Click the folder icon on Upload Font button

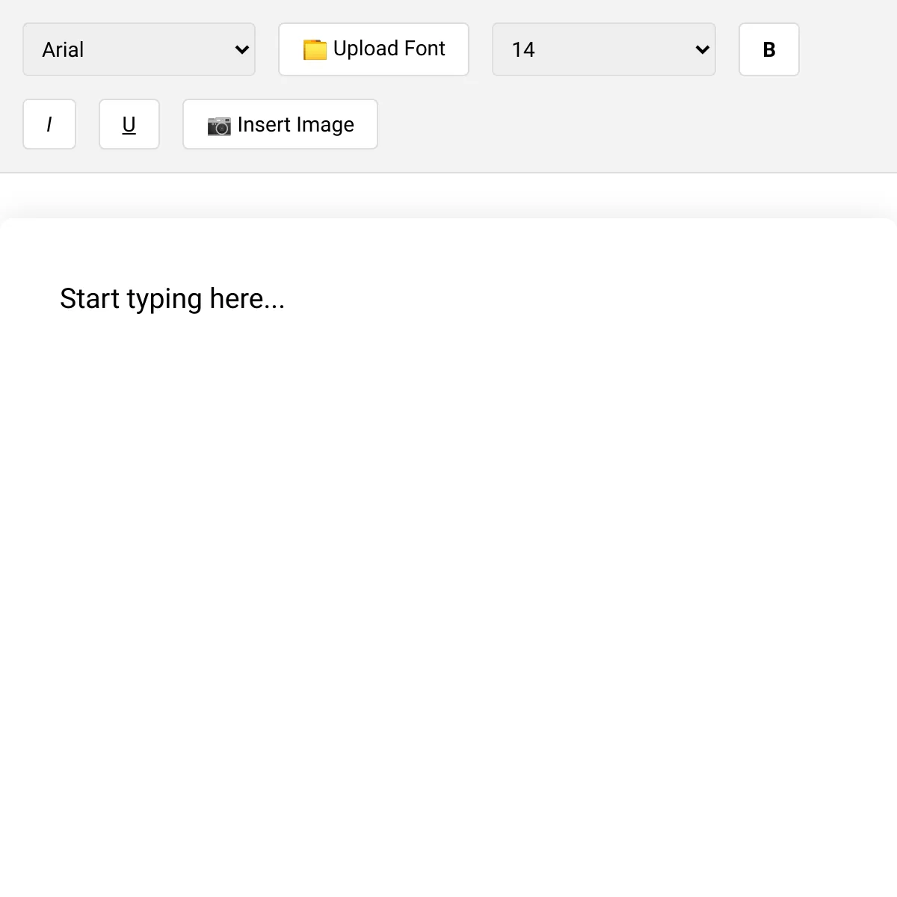point(316,49)
